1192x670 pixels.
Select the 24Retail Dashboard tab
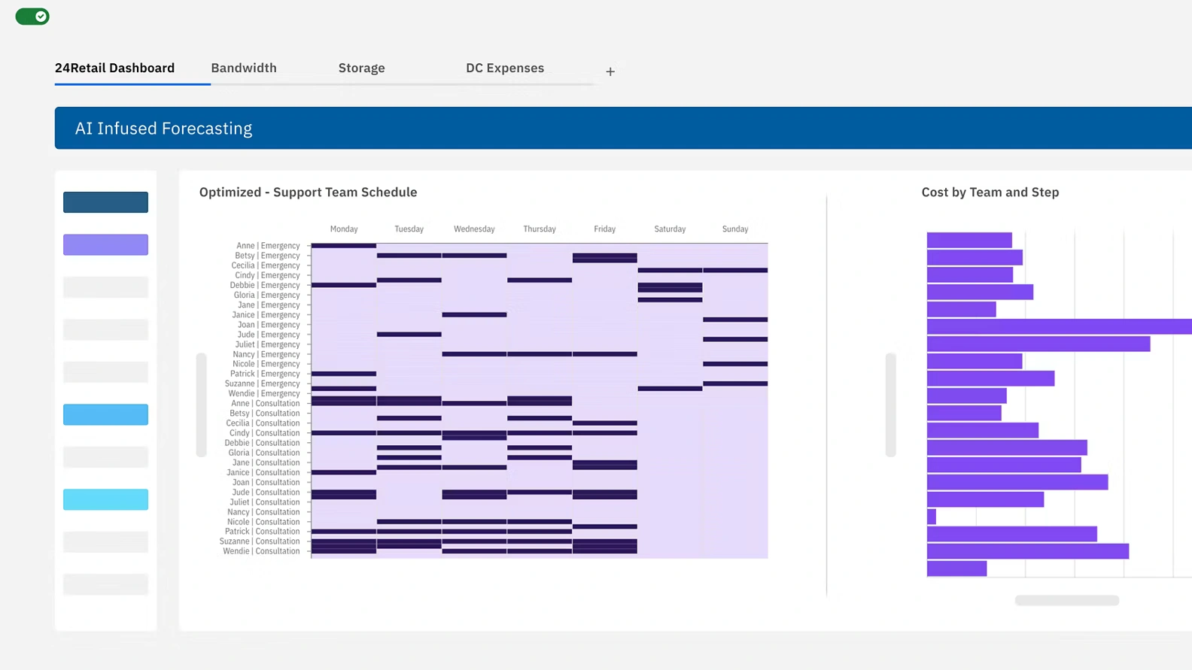click(114, 68)
